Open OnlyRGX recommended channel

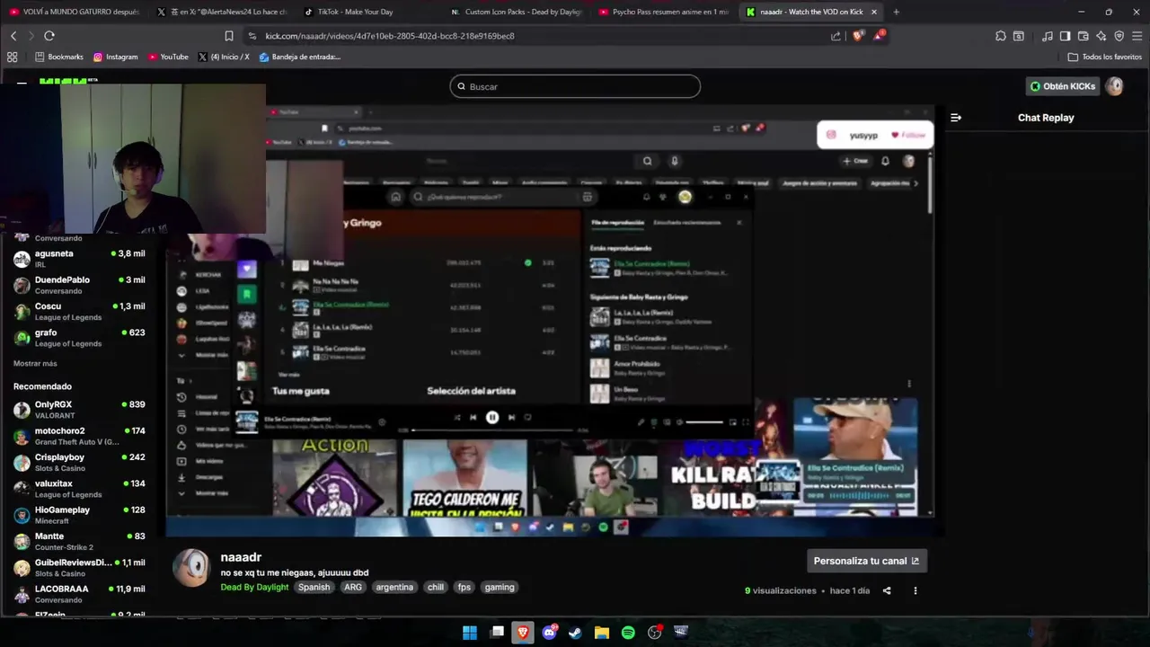pos(79,410)
